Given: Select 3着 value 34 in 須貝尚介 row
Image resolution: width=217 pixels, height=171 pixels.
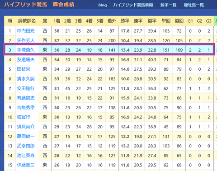Looking at the screenshot, I should coord(78,127).
